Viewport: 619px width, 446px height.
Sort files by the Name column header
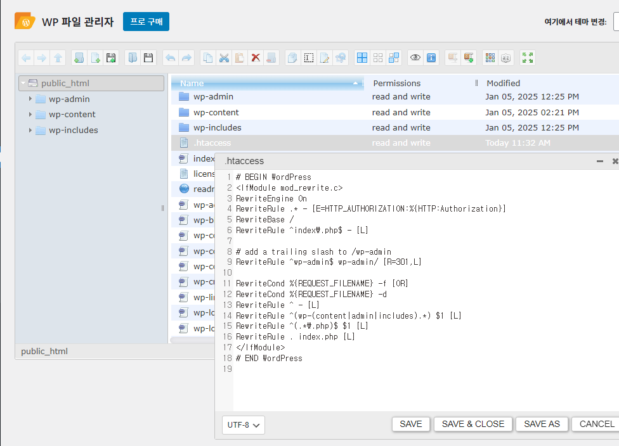(267, 83)
